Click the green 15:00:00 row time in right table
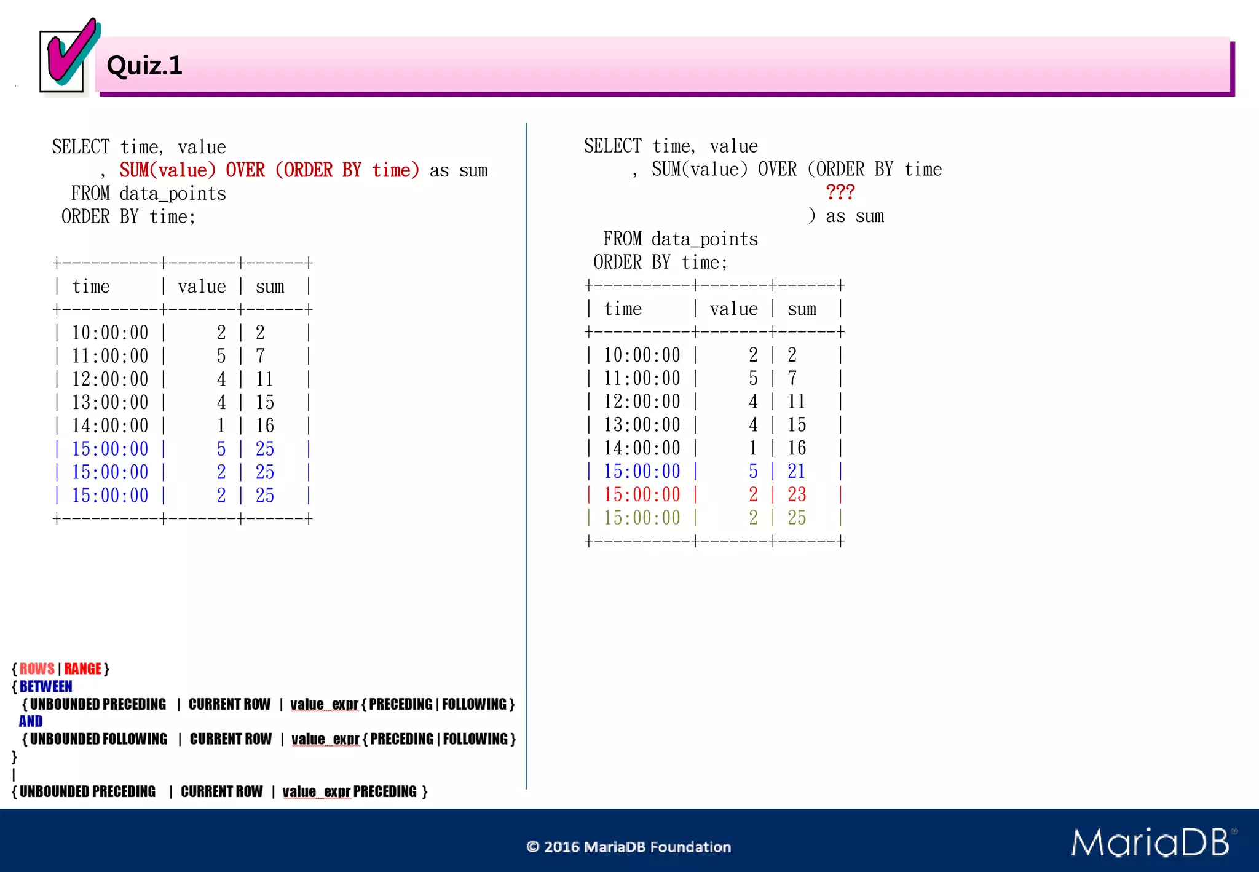Image resolution: width=1259 pixels, height=872 pixels. 642,518
